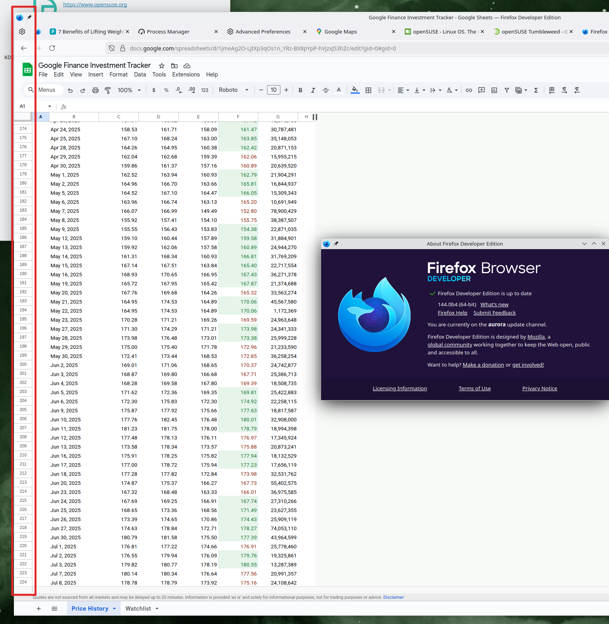Open the Firefox Help link
Viewport: 609px width, 624px height.
(452, 313)
